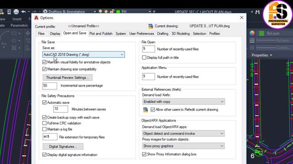Switch to the System tab
The height and width of the screenshot is (164, 293).
[x=121, y=34]
